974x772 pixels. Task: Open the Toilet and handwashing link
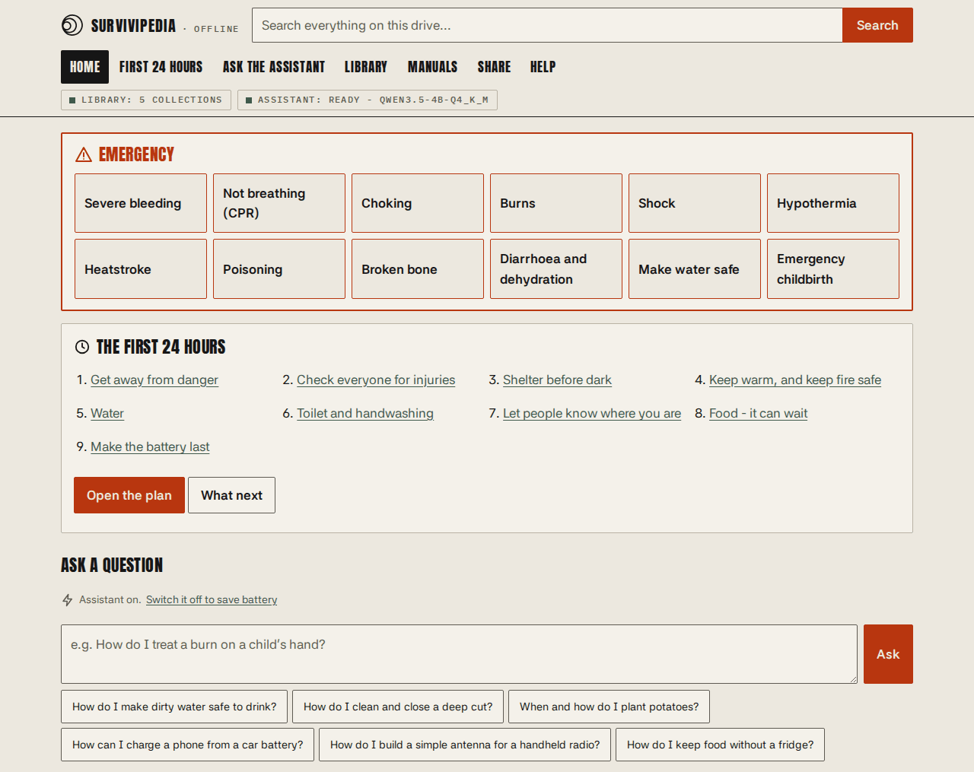pyautogui.click(x=365, y=414)
